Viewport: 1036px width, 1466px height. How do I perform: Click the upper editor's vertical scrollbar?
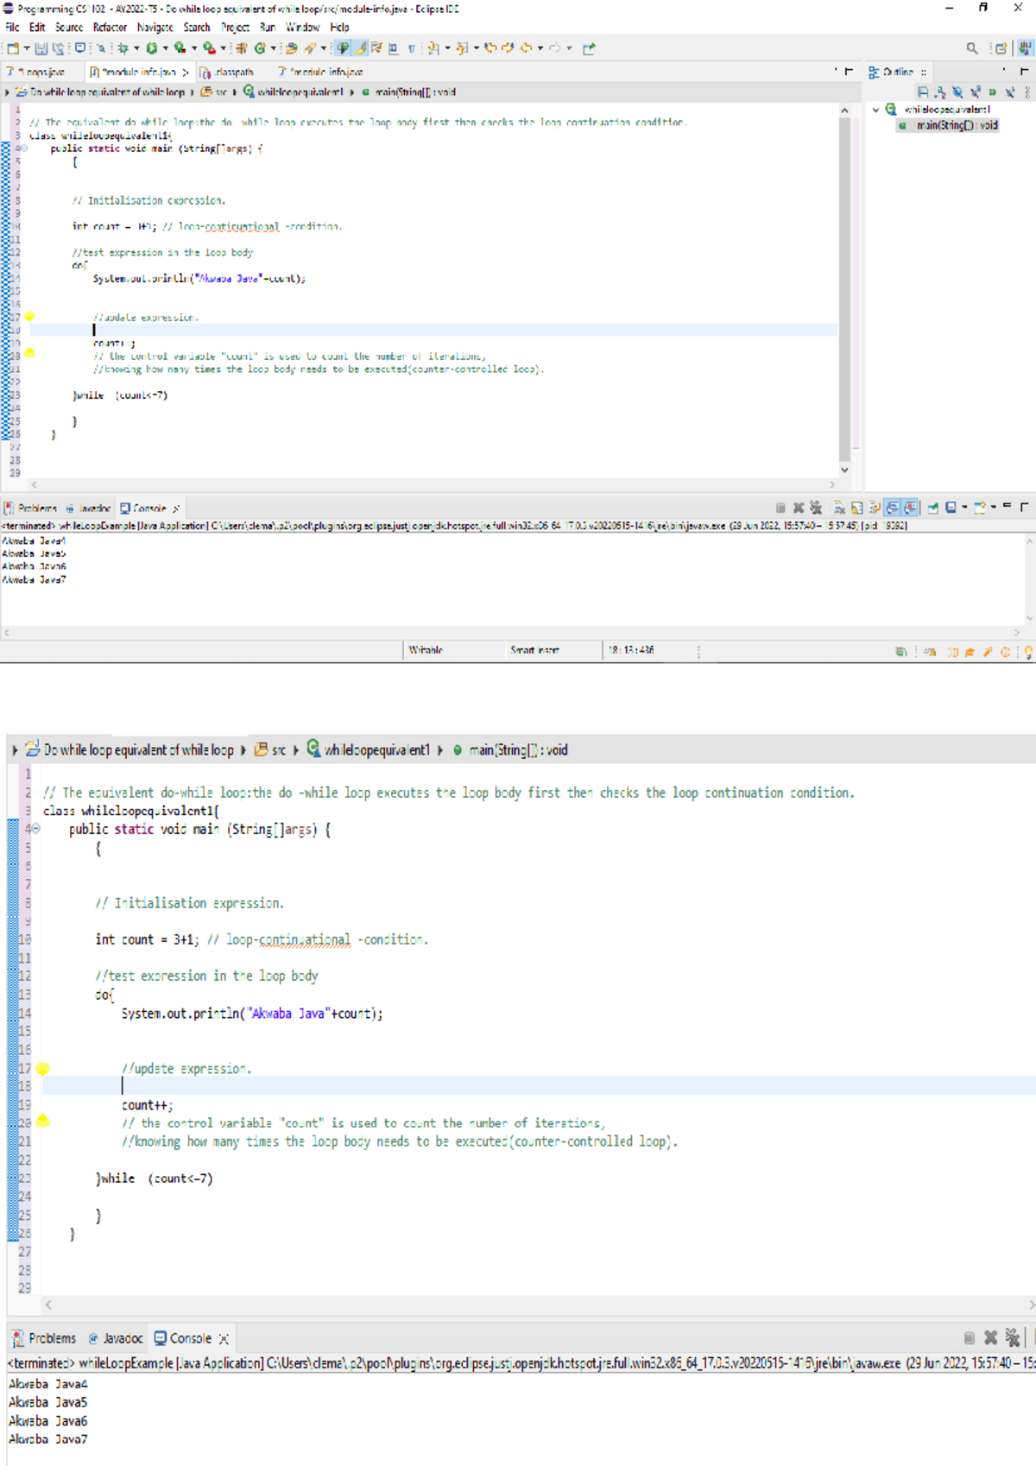click(x=844, y=285)
